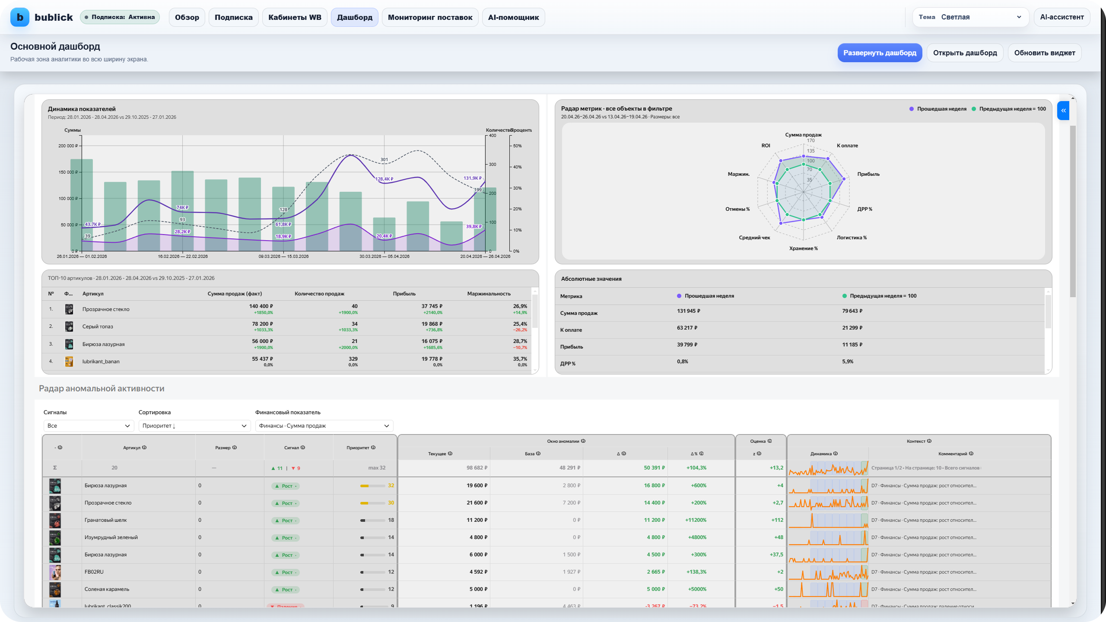The height and width of the screenshot is (622, 1106).
Task: Expand the Финансовый показатель dropdown
Action: click(324, 426)
